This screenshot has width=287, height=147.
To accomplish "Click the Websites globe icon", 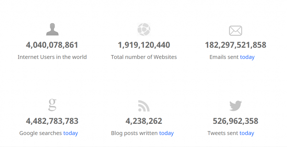I will (144, 29).
